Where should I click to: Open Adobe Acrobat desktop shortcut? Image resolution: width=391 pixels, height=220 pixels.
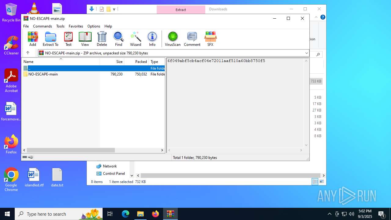pyautogui.click(x=11, y=81)
